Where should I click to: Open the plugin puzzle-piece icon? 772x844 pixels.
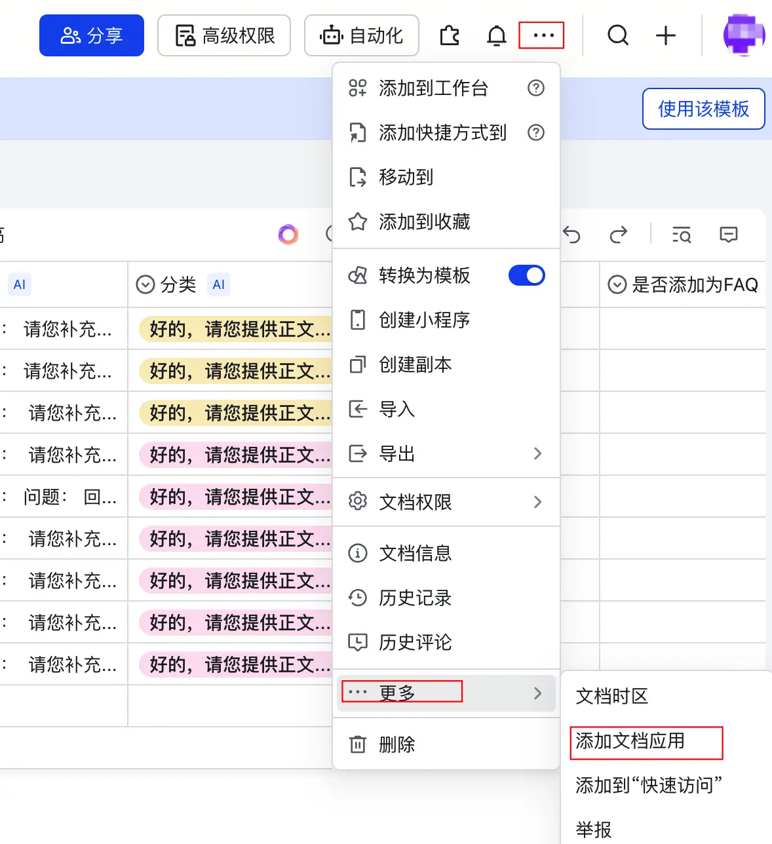[450, 35]
